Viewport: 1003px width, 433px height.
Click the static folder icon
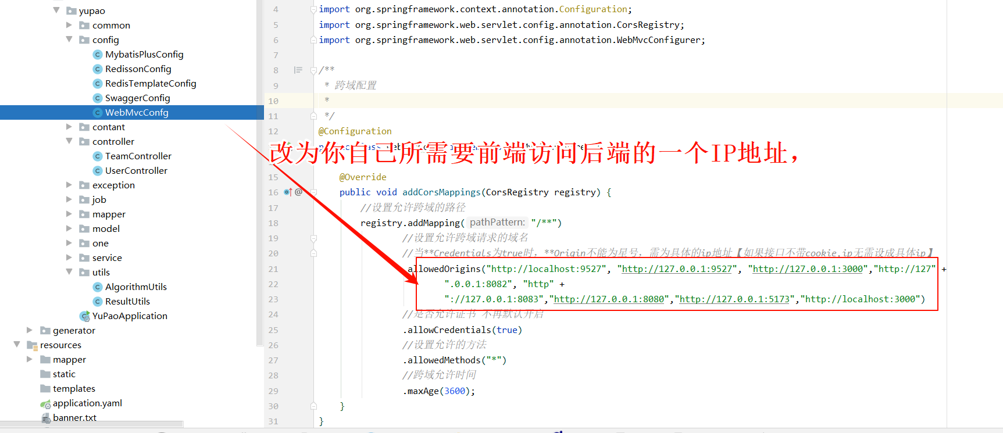[x=45, y=374]
